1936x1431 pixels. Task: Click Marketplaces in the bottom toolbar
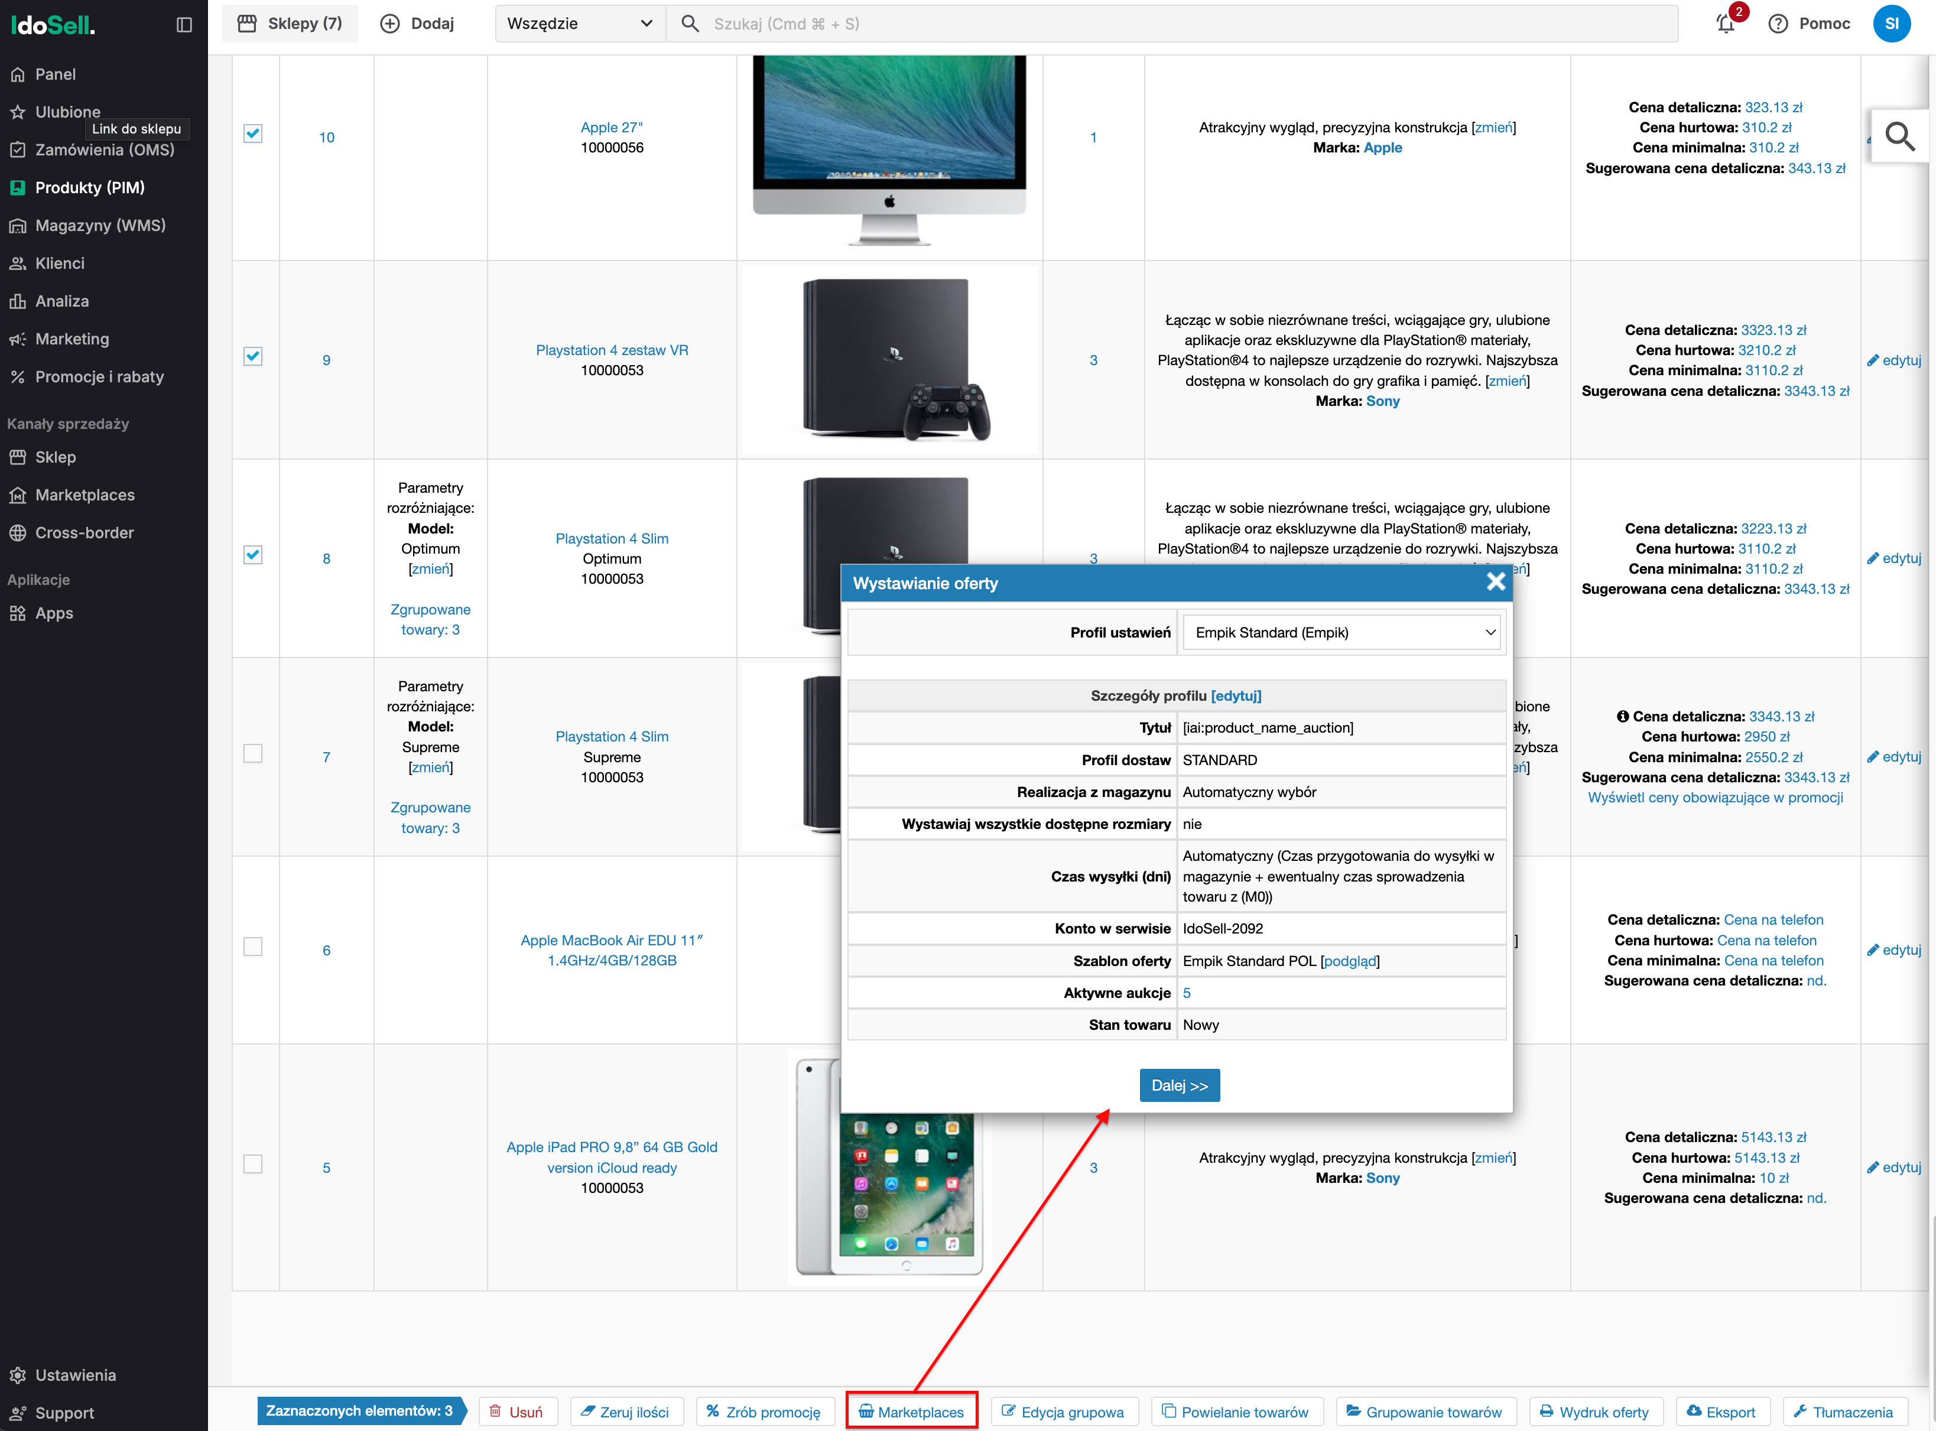[911, 1412]
